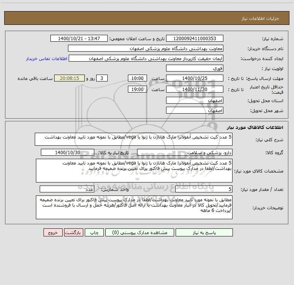Click the تاریخ و ساعت اعلان عمومی label
Image resolution: width=294 pixels, height=285 pixels.
pos(137,39)
